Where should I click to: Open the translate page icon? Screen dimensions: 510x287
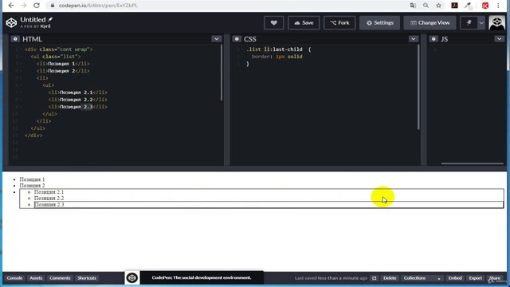[x=413, y=6]
